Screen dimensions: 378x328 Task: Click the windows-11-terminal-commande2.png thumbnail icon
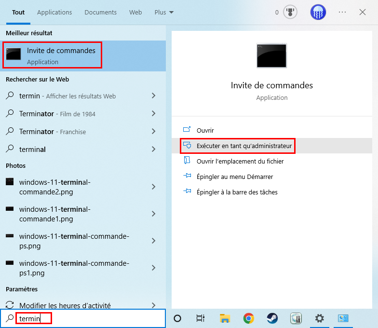10,181
